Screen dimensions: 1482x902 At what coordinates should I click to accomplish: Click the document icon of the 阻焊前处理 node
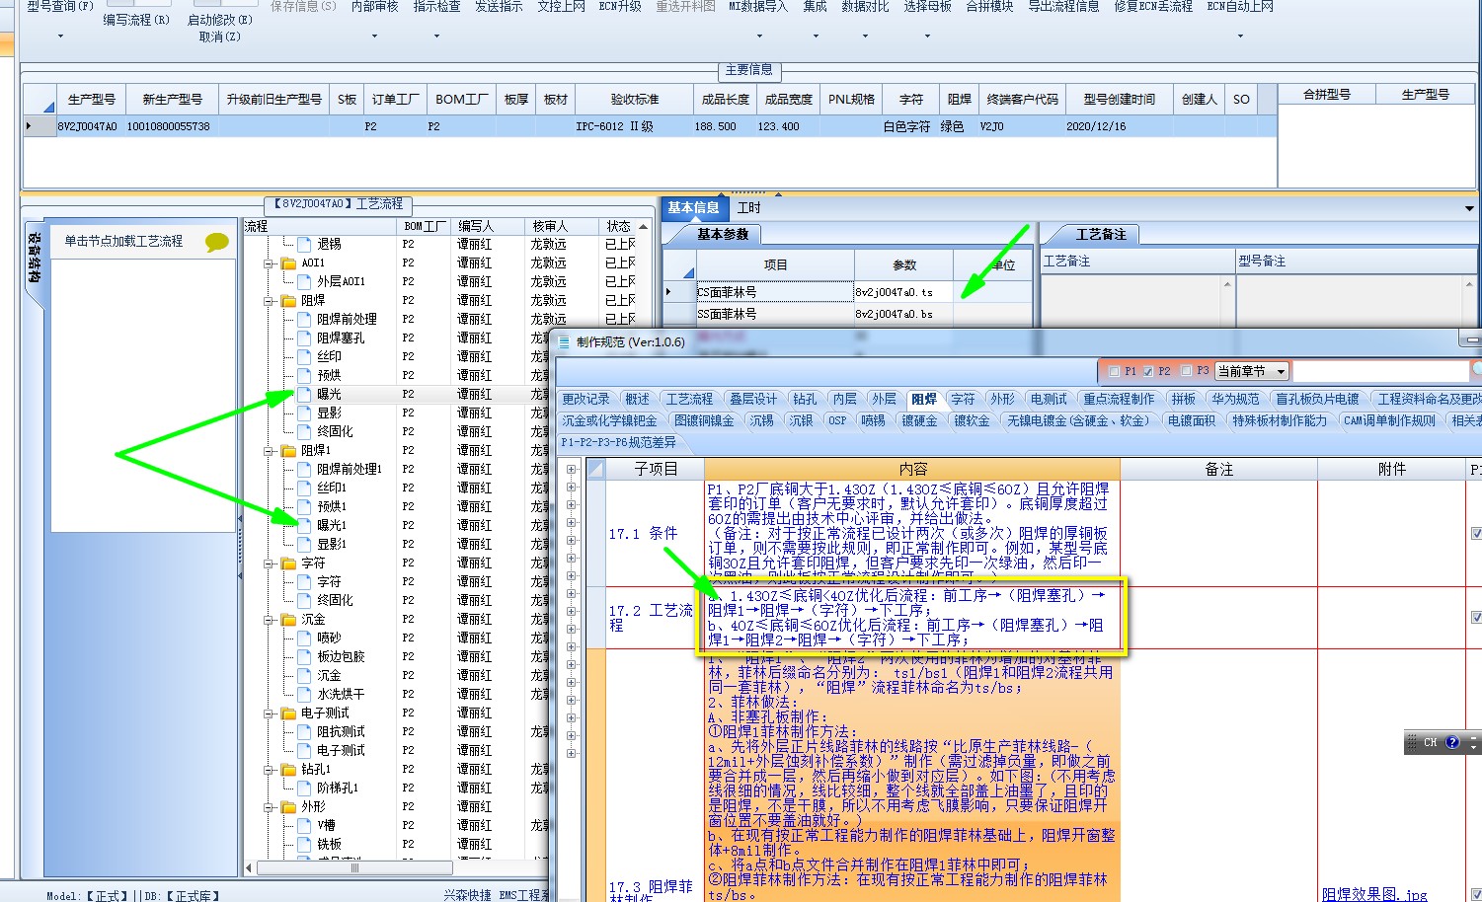(x=304, y=320)
